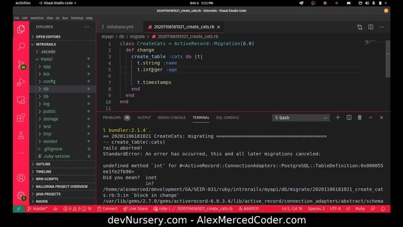Click the open changes compare icon
Image resolution: width=403 pixels, height=227 pixels.
[360, 27]
